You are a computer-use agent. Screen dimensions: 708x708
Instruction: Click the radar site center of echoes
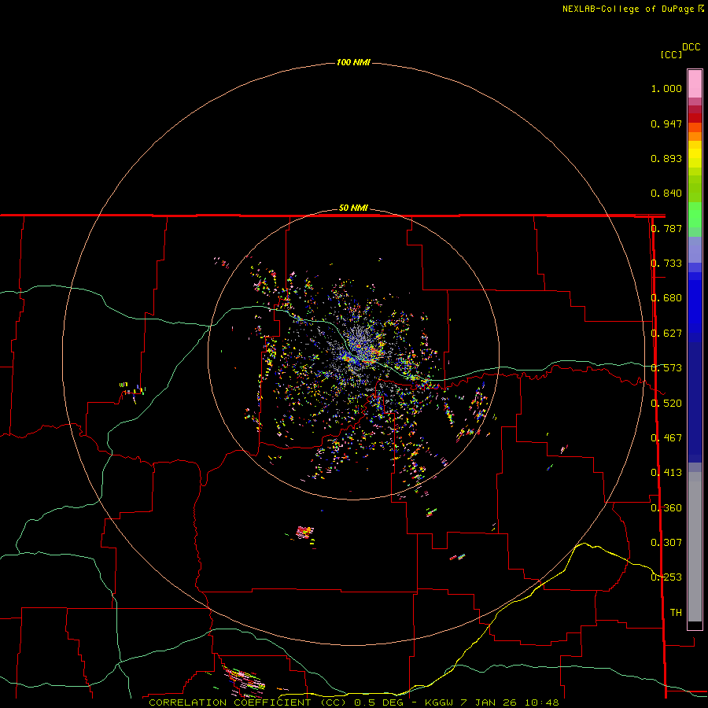pos(353,353)
